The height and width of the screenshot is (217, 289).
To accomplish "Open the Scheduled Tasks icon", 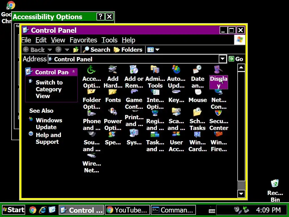I will tap(198, 120).
